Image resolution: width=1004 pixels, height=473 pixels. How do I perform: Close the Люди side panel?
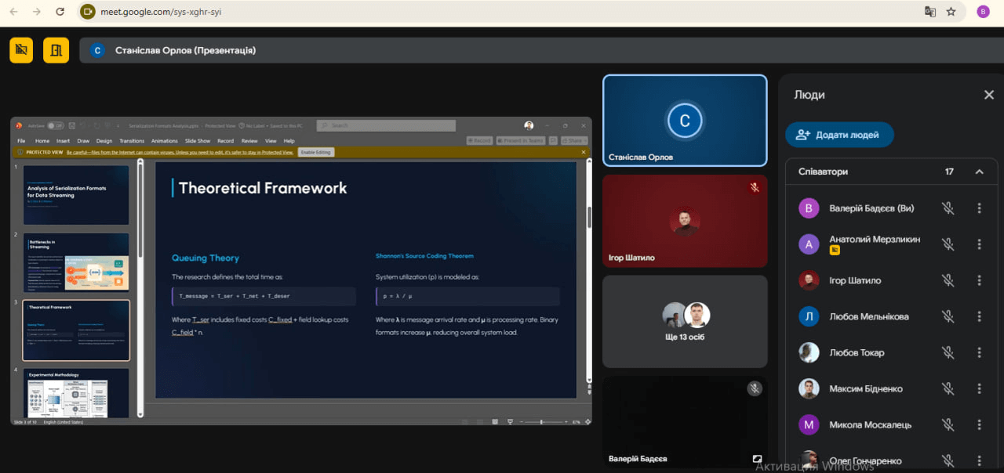(988, 95)
